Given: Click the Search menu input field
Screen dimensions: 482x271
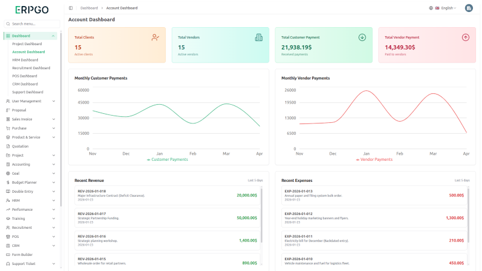Looking at the screenshot, I should (x=33, y=23).
